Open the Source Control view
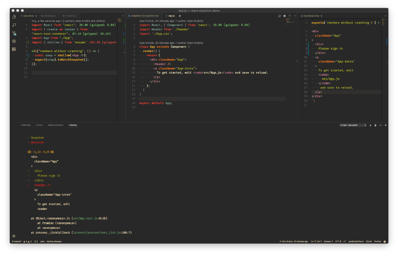Viewport: 398px width, 255px height. [14, 33]
